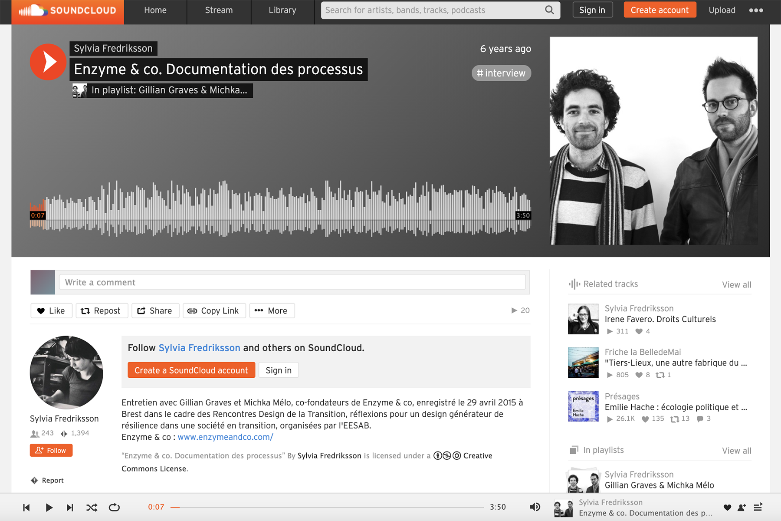Go to the Stream tab
The image size is (781, 521).
pos(219,10)
